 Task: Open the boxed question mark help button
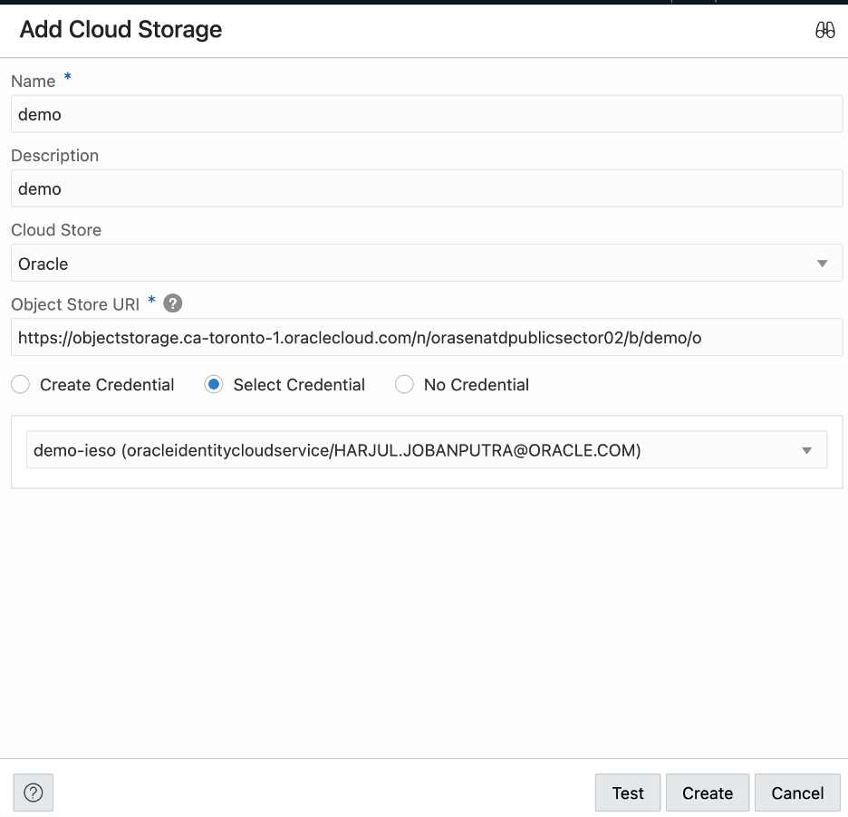[34, 793]
